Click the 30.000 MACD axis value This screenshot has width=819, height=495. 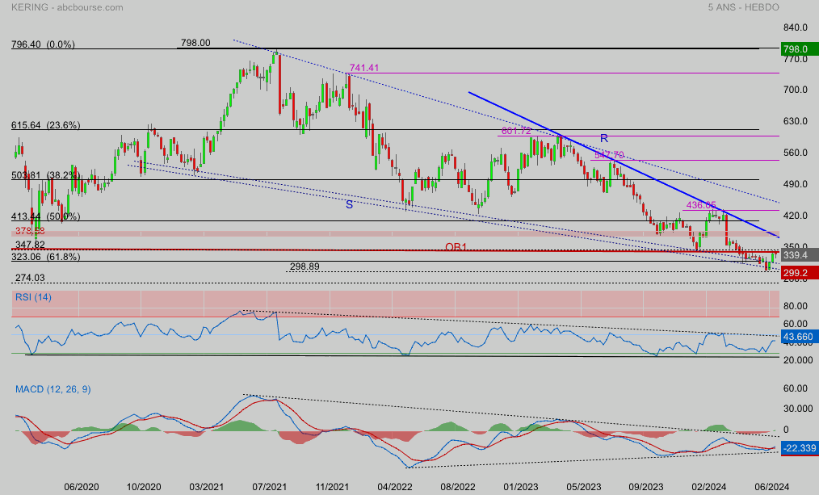(x=798, y=409)
